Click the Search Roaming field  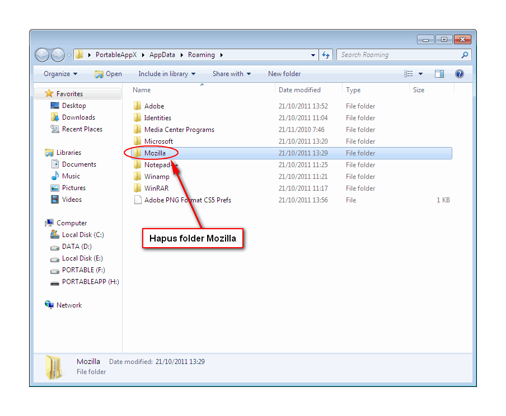tap(400, 55)
